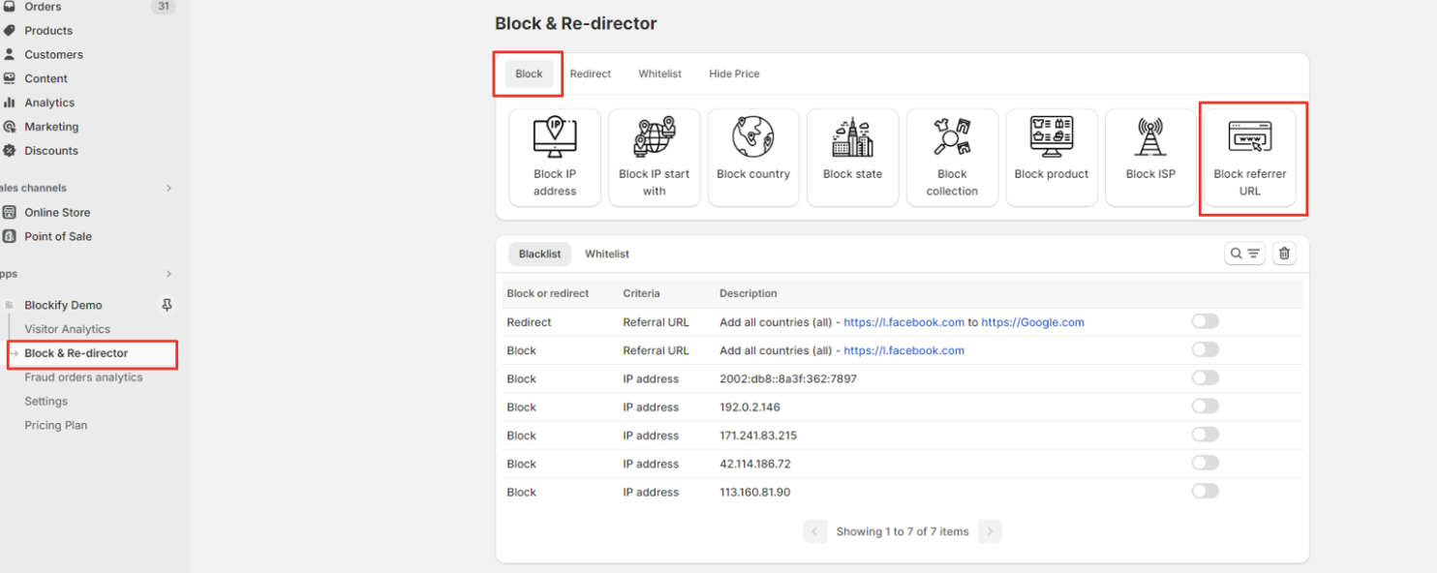The height and width of the screenshot is (573, 1437).
Task: Click the Block product icon
Action: tap(1051, 136)
